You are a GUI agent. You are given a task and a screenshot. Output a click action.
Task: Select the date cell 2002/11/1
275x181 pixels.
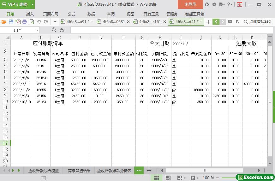181,44
